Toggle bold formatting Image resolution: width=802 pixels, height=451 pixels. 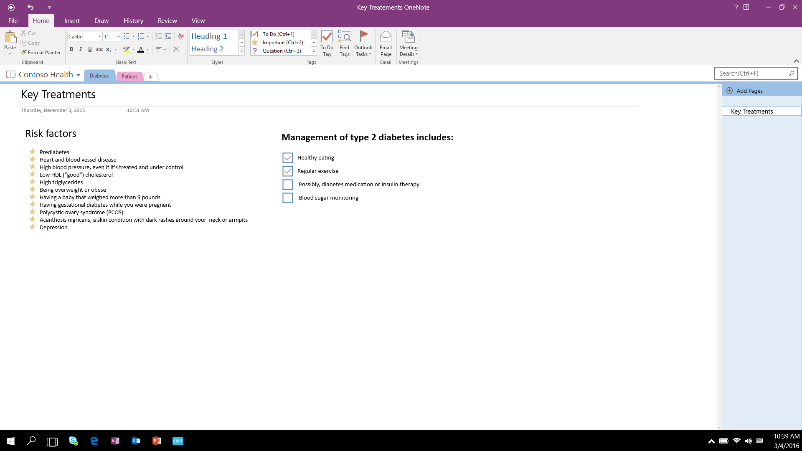click(x=71, y=49)
